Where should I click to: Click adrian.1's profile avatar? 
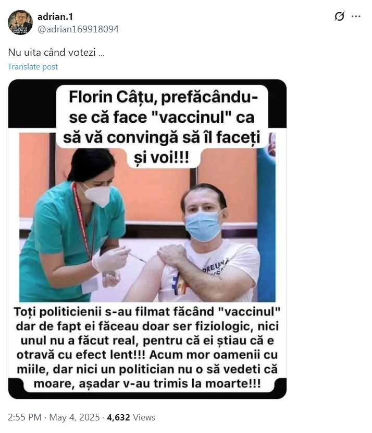coord(20,22)
